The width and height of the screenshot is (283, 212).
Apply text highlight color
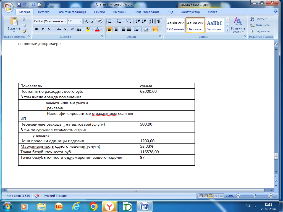88,29
